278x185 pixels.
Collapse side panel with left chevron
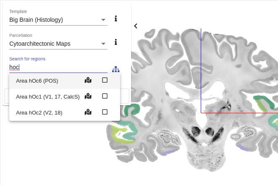(136, 26)
